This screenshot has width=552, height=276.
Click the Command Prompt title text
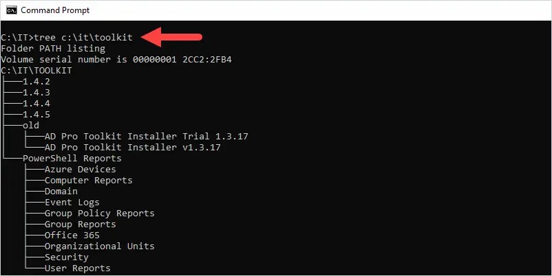[x=55, y=10]
